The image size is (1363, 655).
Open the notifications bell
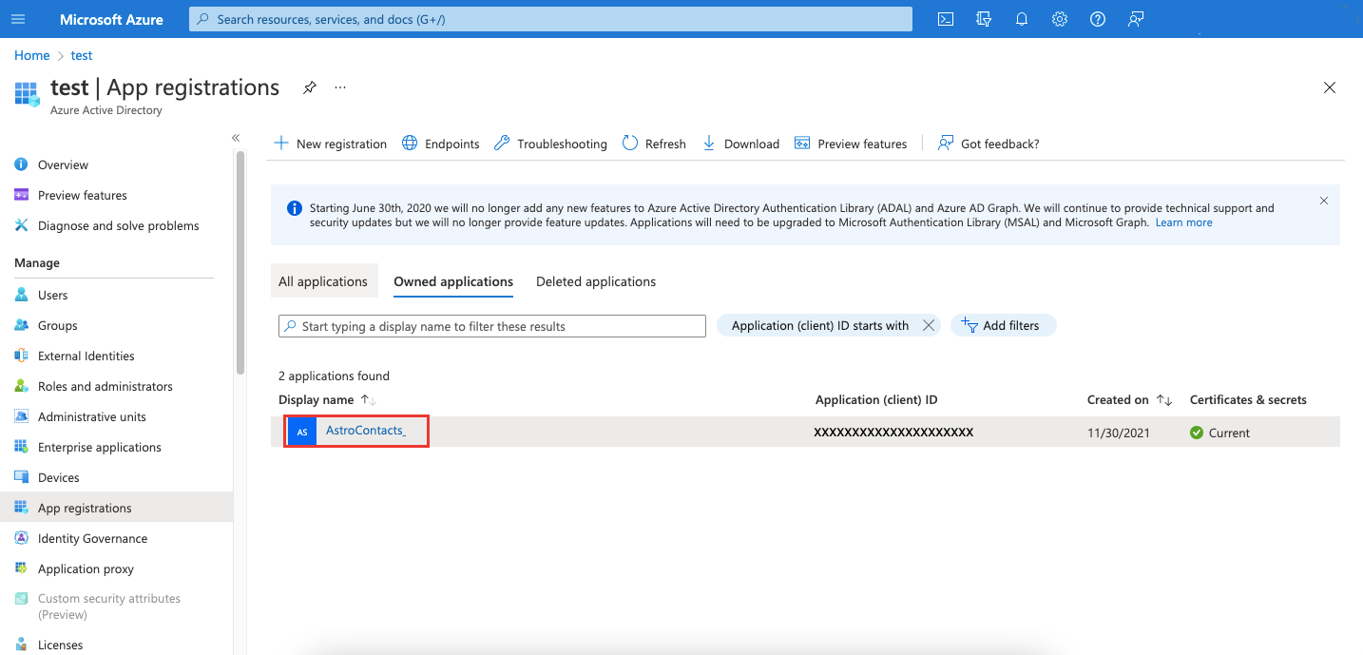pyautogui.click(x=1022, y=19)
